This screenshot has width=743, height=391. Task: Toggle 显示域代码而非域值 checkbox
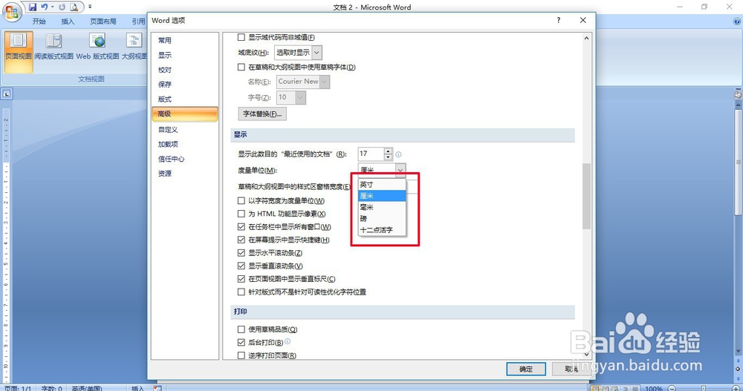241,37
